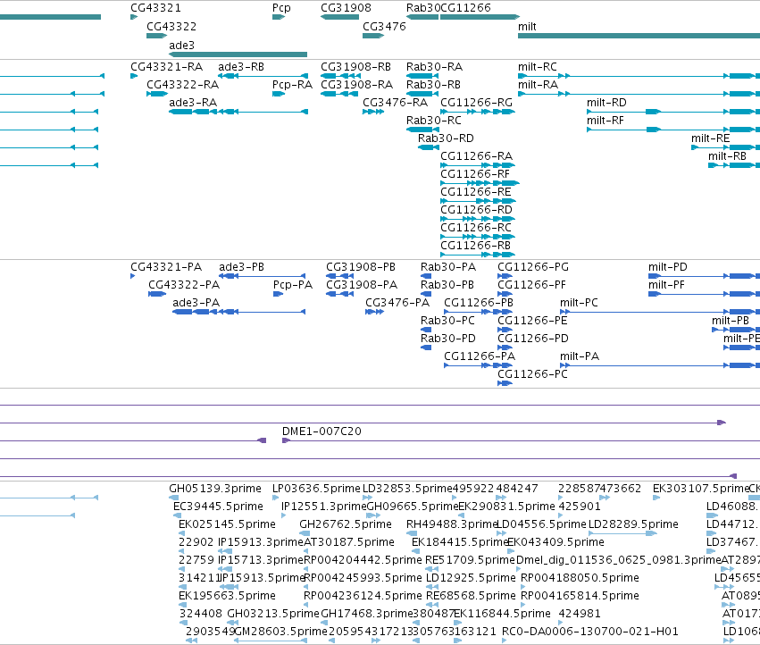
Task: Select transcript CG31908-RB
Action: click(x=339, y=76)
